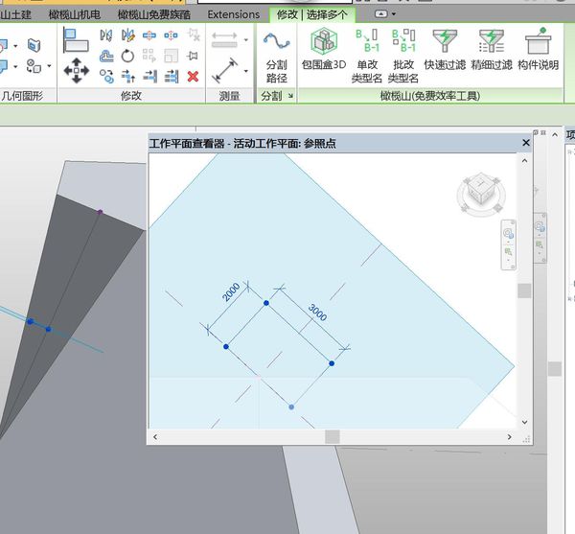Click scroll-down arrow in workplane viewer

tap(525, 422)
